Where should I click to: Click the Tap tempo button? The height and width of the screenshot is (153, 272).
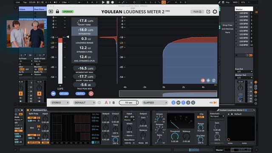(25, 2)
